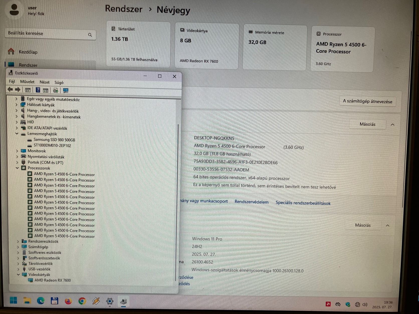419x314 pixels.
Task: Click the device name DESKTOP-NGQKKN5
Action: [214, 138]
